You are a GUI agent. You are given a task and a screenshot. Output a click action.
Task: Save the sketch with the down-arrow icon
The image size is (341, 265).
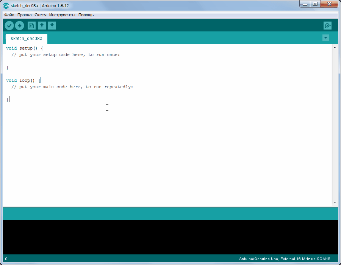(x=52, y=26)
